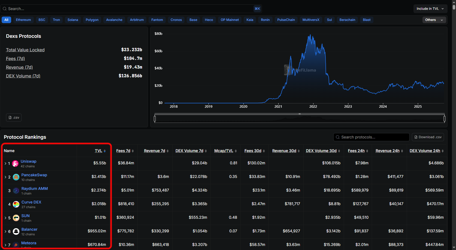Click the Raydium AMM logo icon

coord(16,191)
